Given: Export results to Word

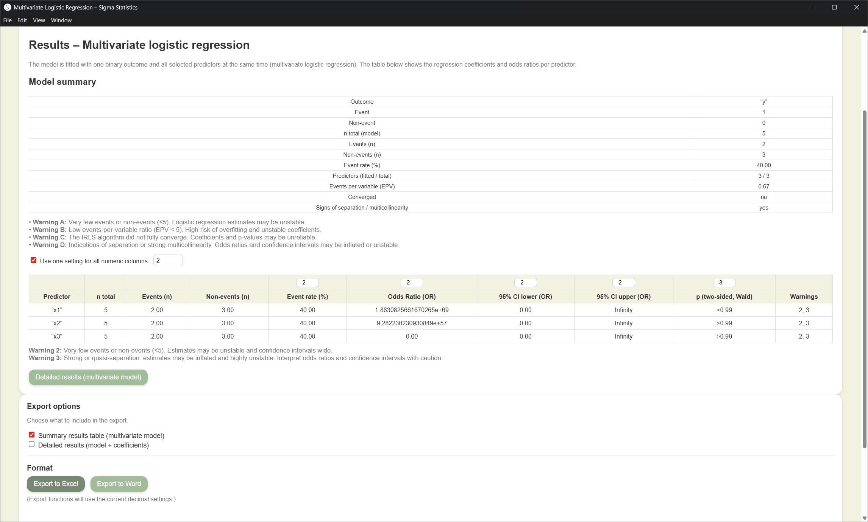Looking at the screenshot, I should [x=119, y=484].
